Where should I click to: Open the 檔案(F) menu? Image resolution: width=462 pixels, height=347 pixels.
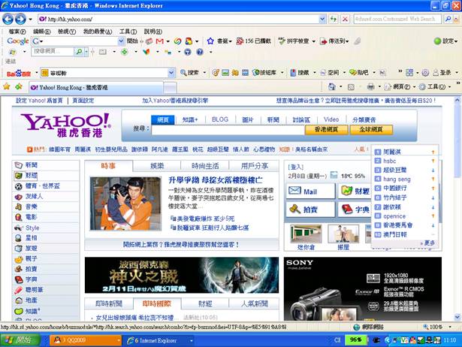tap(17, 32)
